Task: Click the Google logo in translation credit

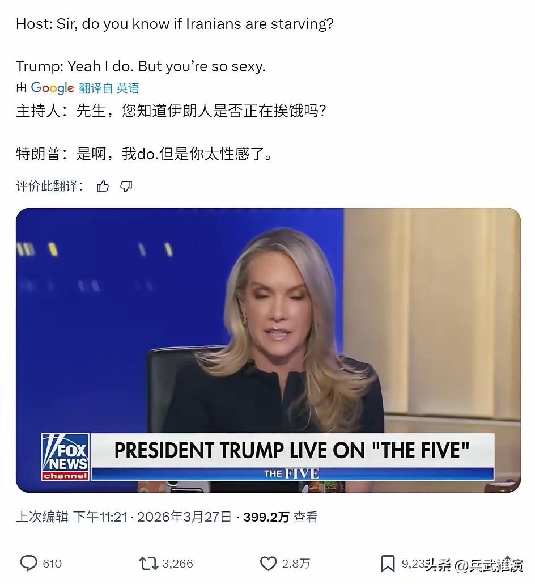Action: (x=52, y=88)
